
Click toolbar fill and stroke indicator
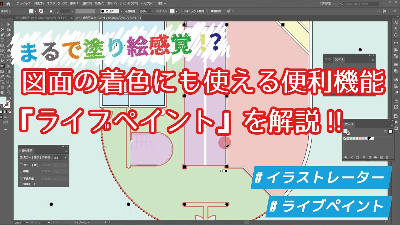click(6, 102)
